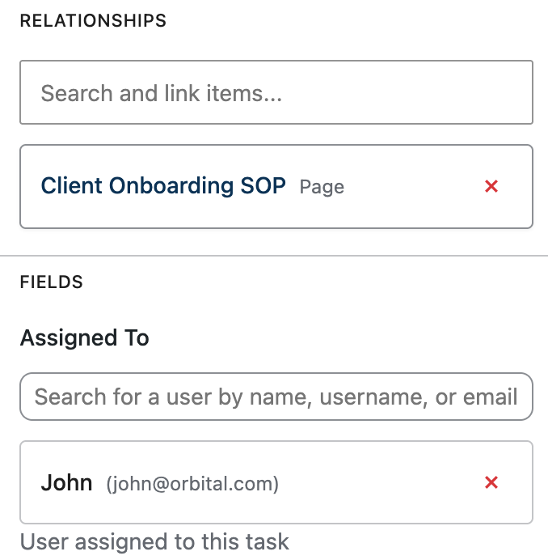Click the FIELDS section header
Viewport: 548px width, 560px height.
click(52, 282)
